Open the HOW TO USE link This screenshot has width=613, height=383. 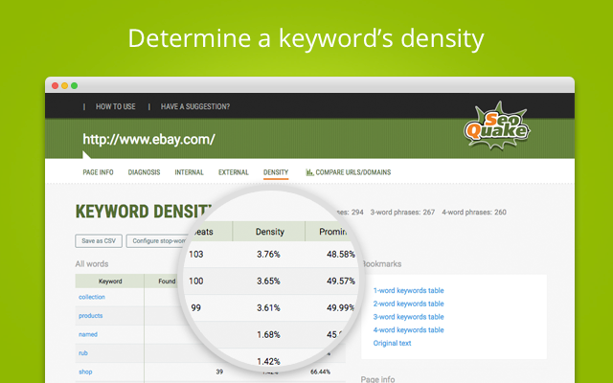(115, 106)
